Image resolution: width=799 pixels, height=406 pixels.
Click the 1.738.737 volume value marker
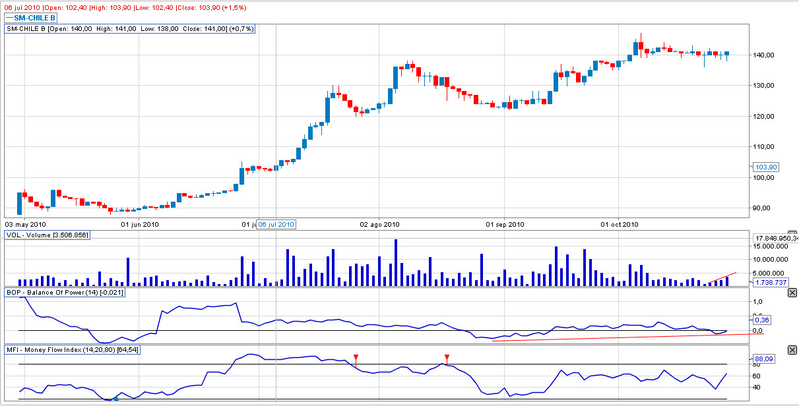tap(771, 281)
